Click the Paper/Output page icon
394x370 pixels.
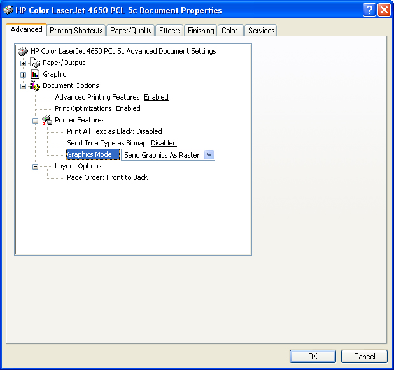[x=35, y=63]
